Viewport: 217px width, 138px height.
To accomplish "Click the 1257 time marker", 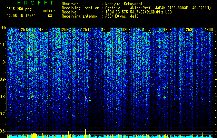I will [147, 30].
